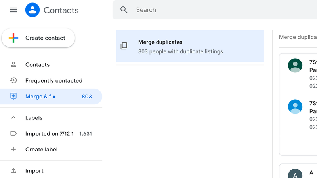This screenshot has width=317, height=178.
Task: Click the search magnifier icon
Action: 124,10
